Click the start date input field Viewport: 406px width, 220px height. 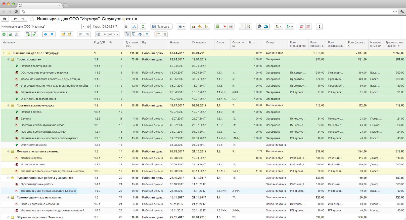click(113, 26)
